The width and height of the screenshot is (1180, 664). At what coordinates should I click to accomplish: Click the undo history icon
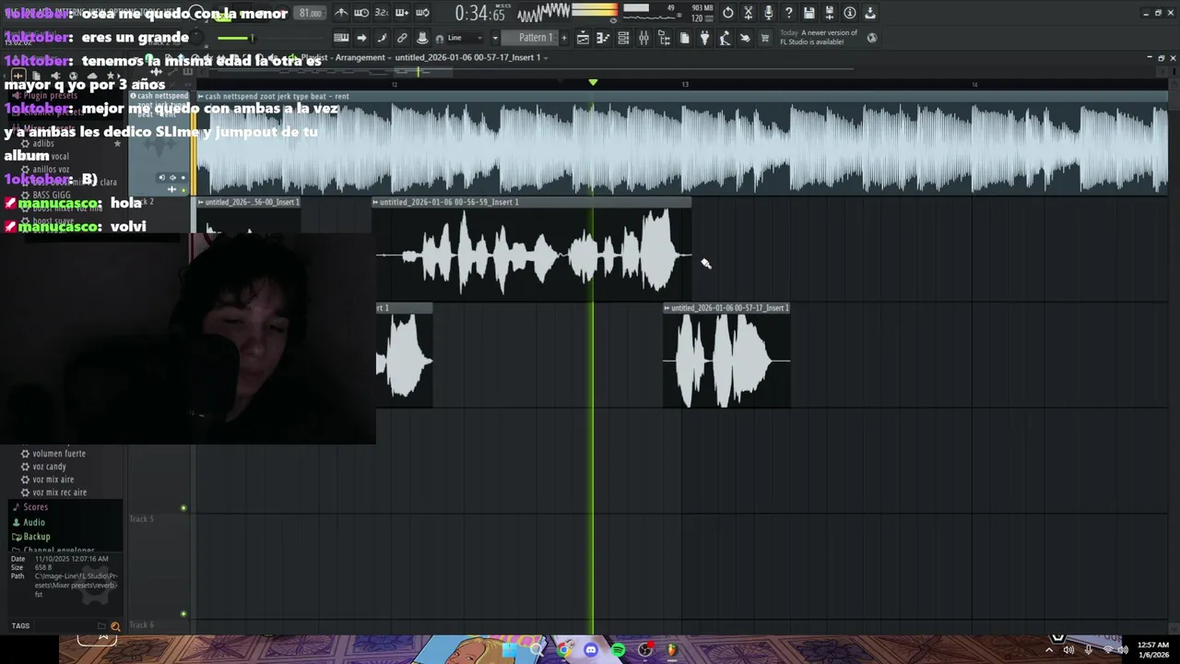(728, 13)
